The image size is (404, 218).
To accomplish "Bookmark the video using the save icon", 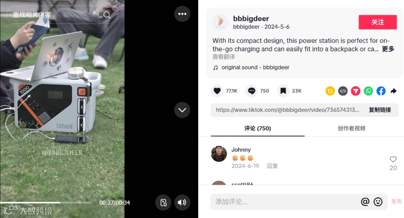I will (x=283, y=91).
